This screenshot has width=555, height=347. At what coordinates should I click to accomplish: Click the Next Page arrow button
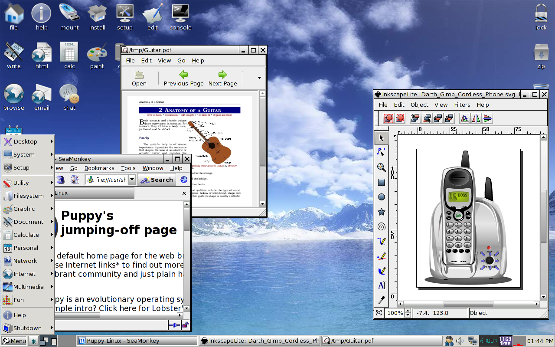(223, 79)
